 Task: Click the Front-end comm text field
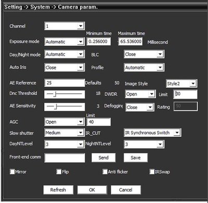(64, 158)
